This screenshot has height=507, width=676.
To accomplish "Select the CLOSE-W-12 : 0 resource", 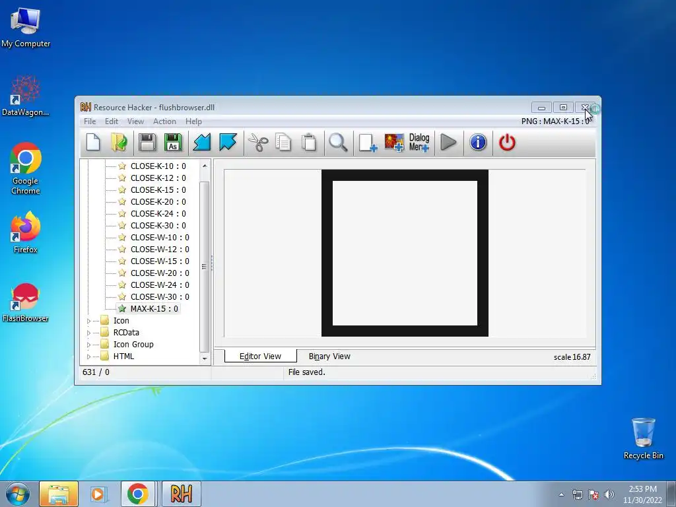I will [160, 249].
